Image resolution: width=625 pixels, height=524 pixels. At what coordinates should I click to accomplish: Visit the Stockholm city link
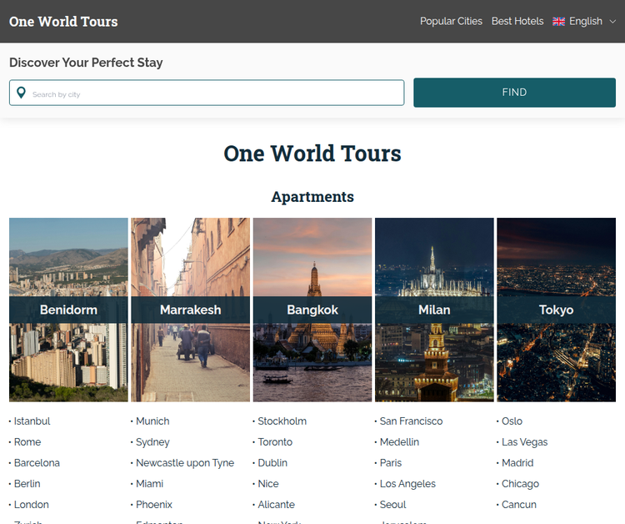282,421
